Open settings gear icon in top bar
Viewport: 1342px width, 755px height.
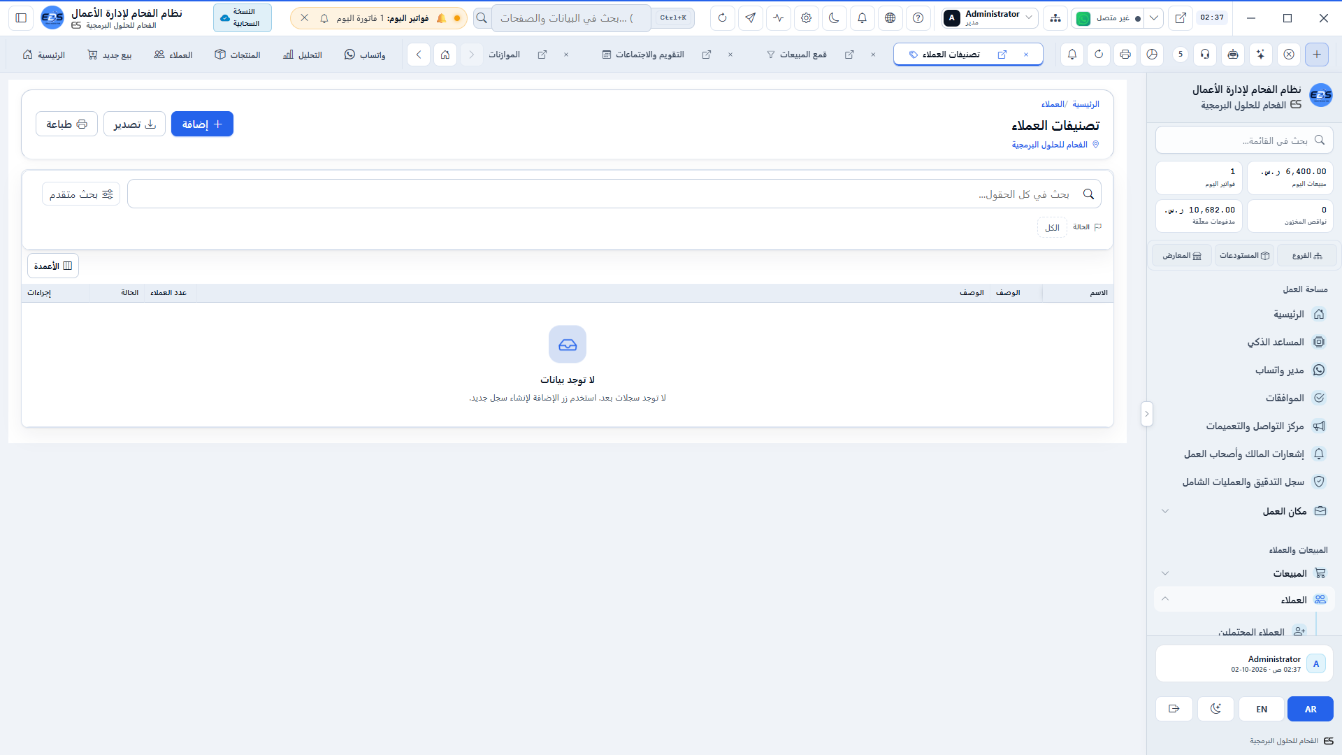[x=806, y=18]
